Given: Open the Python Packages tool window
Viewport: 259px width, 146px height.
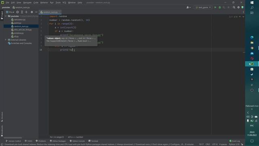Looking at the screenshot, I should coord(58,141).
